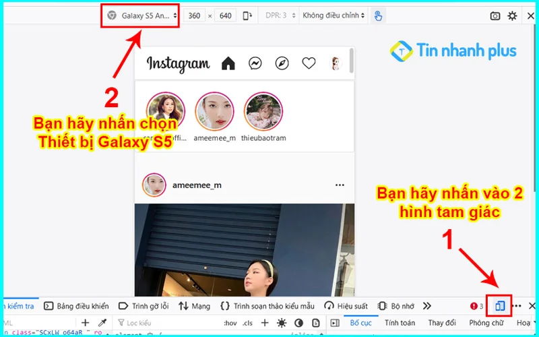Open the profile avatar in Instagram header
The width and height of the screenshot is (539, 337).
pyautogui.click(x=336, y=63)
